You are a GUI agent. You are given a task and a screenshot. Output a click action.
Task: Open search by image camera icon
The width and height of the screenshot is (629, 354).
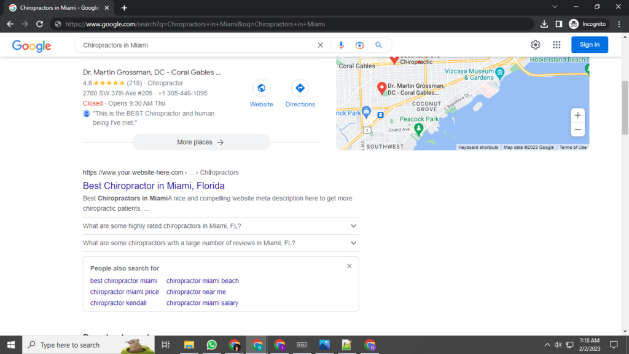(359, 45)
